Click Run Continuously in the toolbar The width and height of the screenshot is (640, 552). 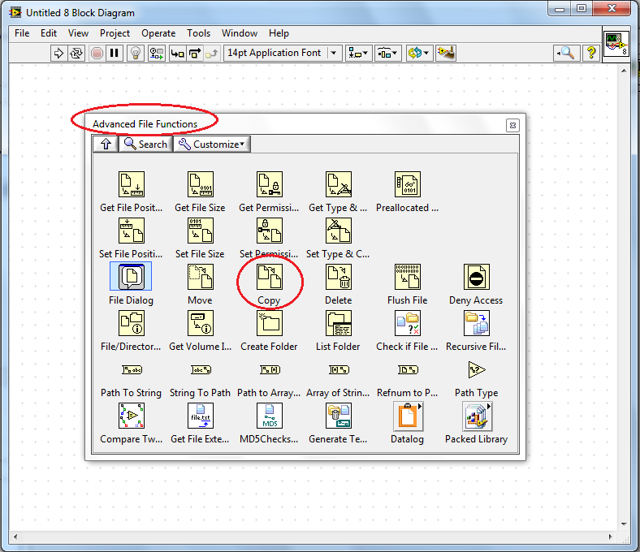pyautogui.click(x=76, y=53)
